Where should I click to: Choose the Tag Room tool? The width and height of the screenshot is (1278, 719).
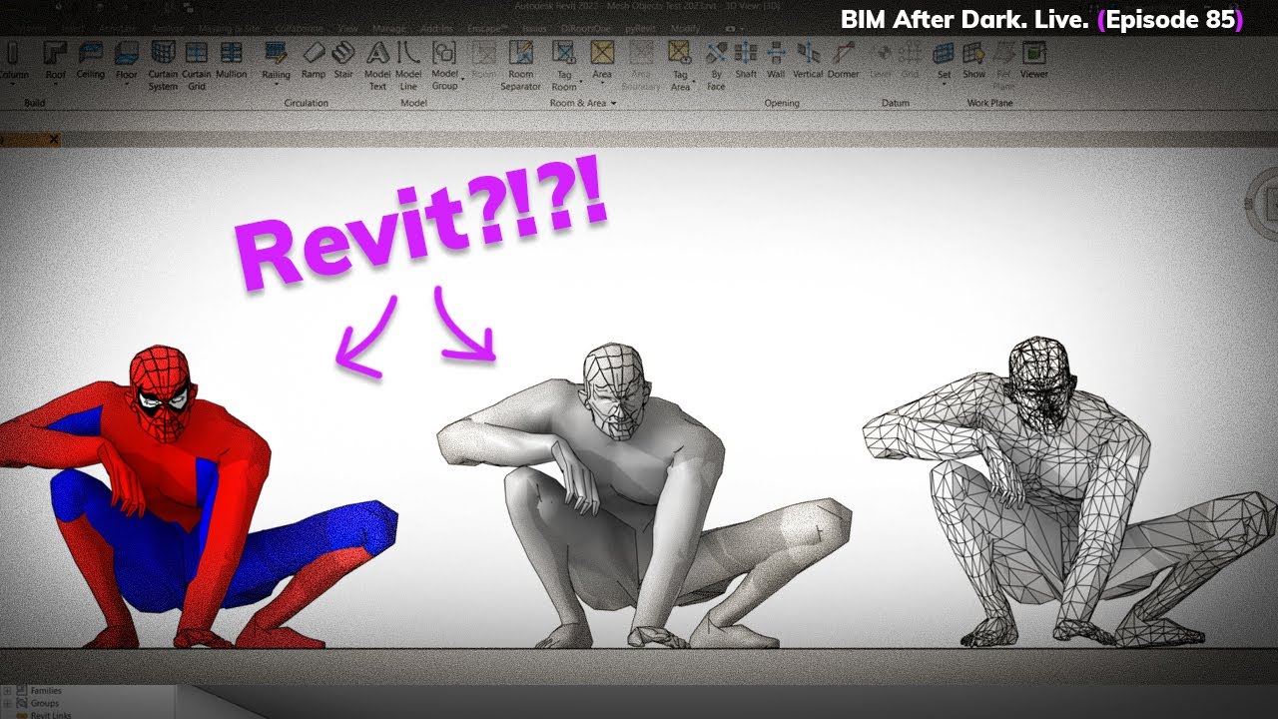point(564,66)
